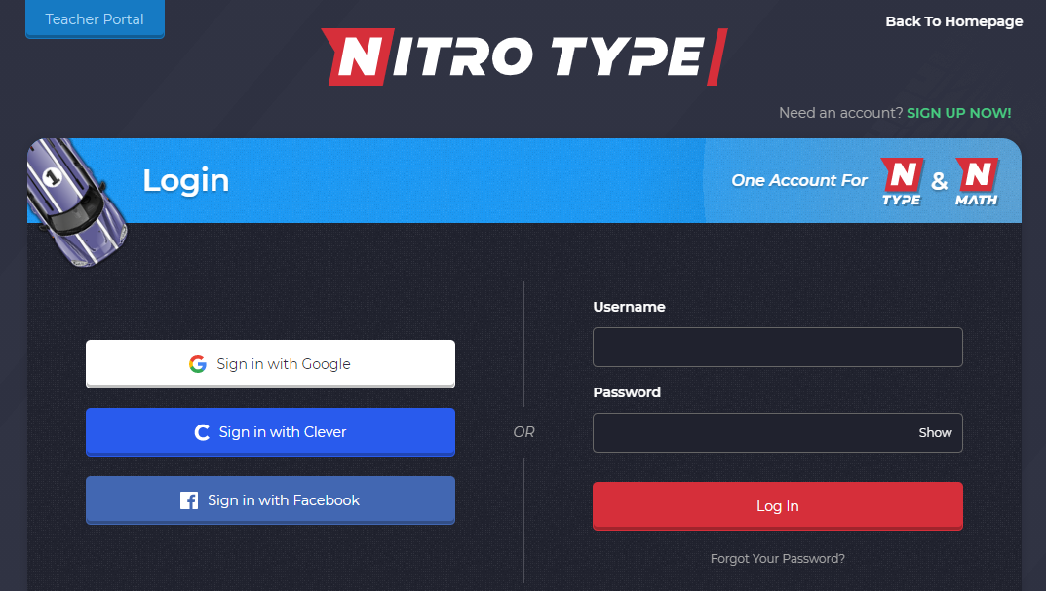Click the Facebook f logo icon

[x=189, y=500]
